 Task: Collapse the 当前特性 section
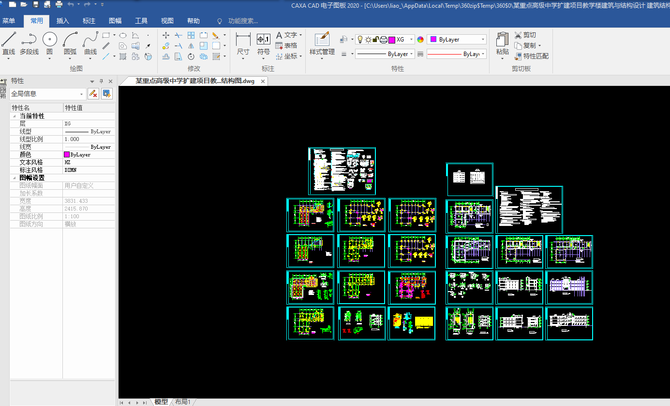pos(14,116)
